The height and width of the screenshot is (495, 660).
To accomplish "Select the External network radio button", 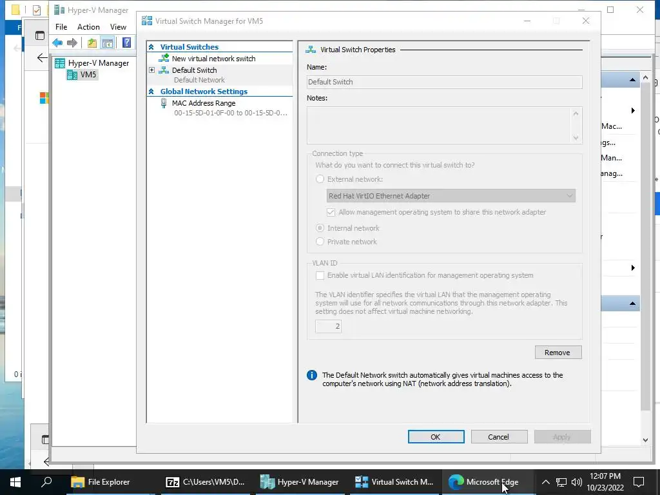I will (320, 179).
